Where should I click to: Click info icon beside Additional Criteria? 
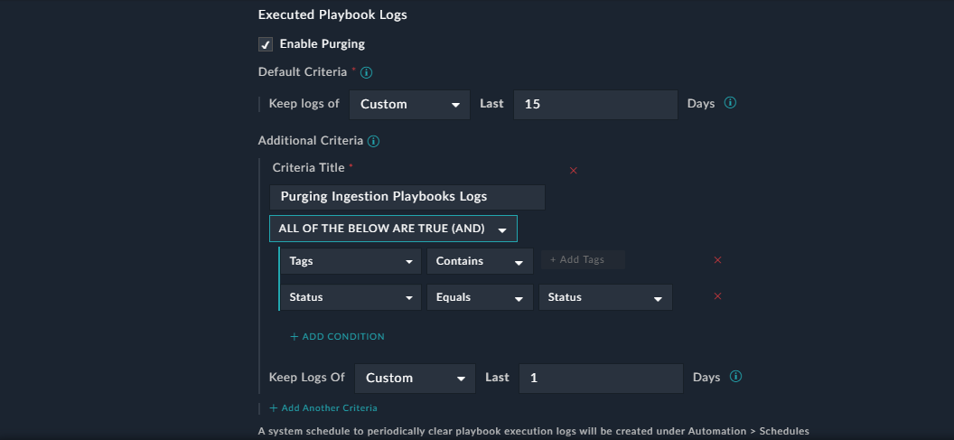click(x=373, y=142)
